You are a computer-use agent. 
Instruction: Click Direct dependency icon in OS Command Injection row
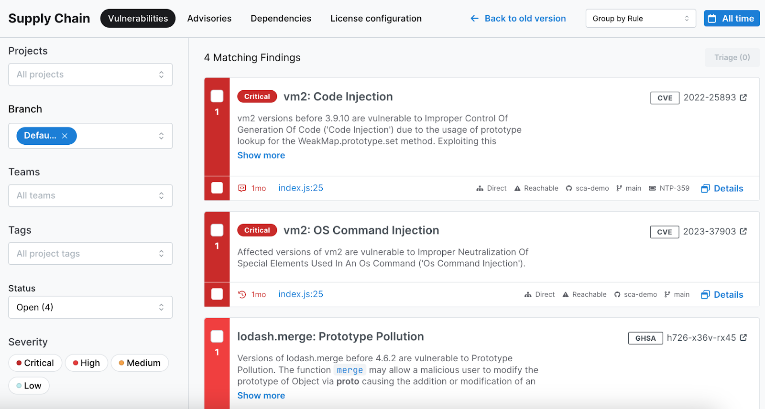[x=528, y=294]
